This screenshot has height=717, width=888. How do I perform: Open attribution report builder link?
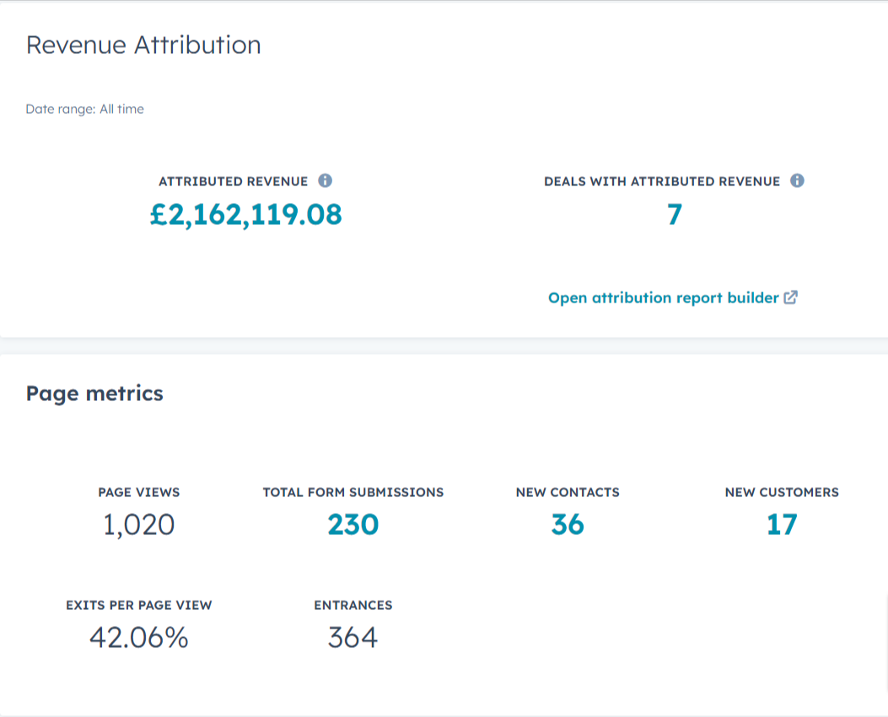click(663, 298)
